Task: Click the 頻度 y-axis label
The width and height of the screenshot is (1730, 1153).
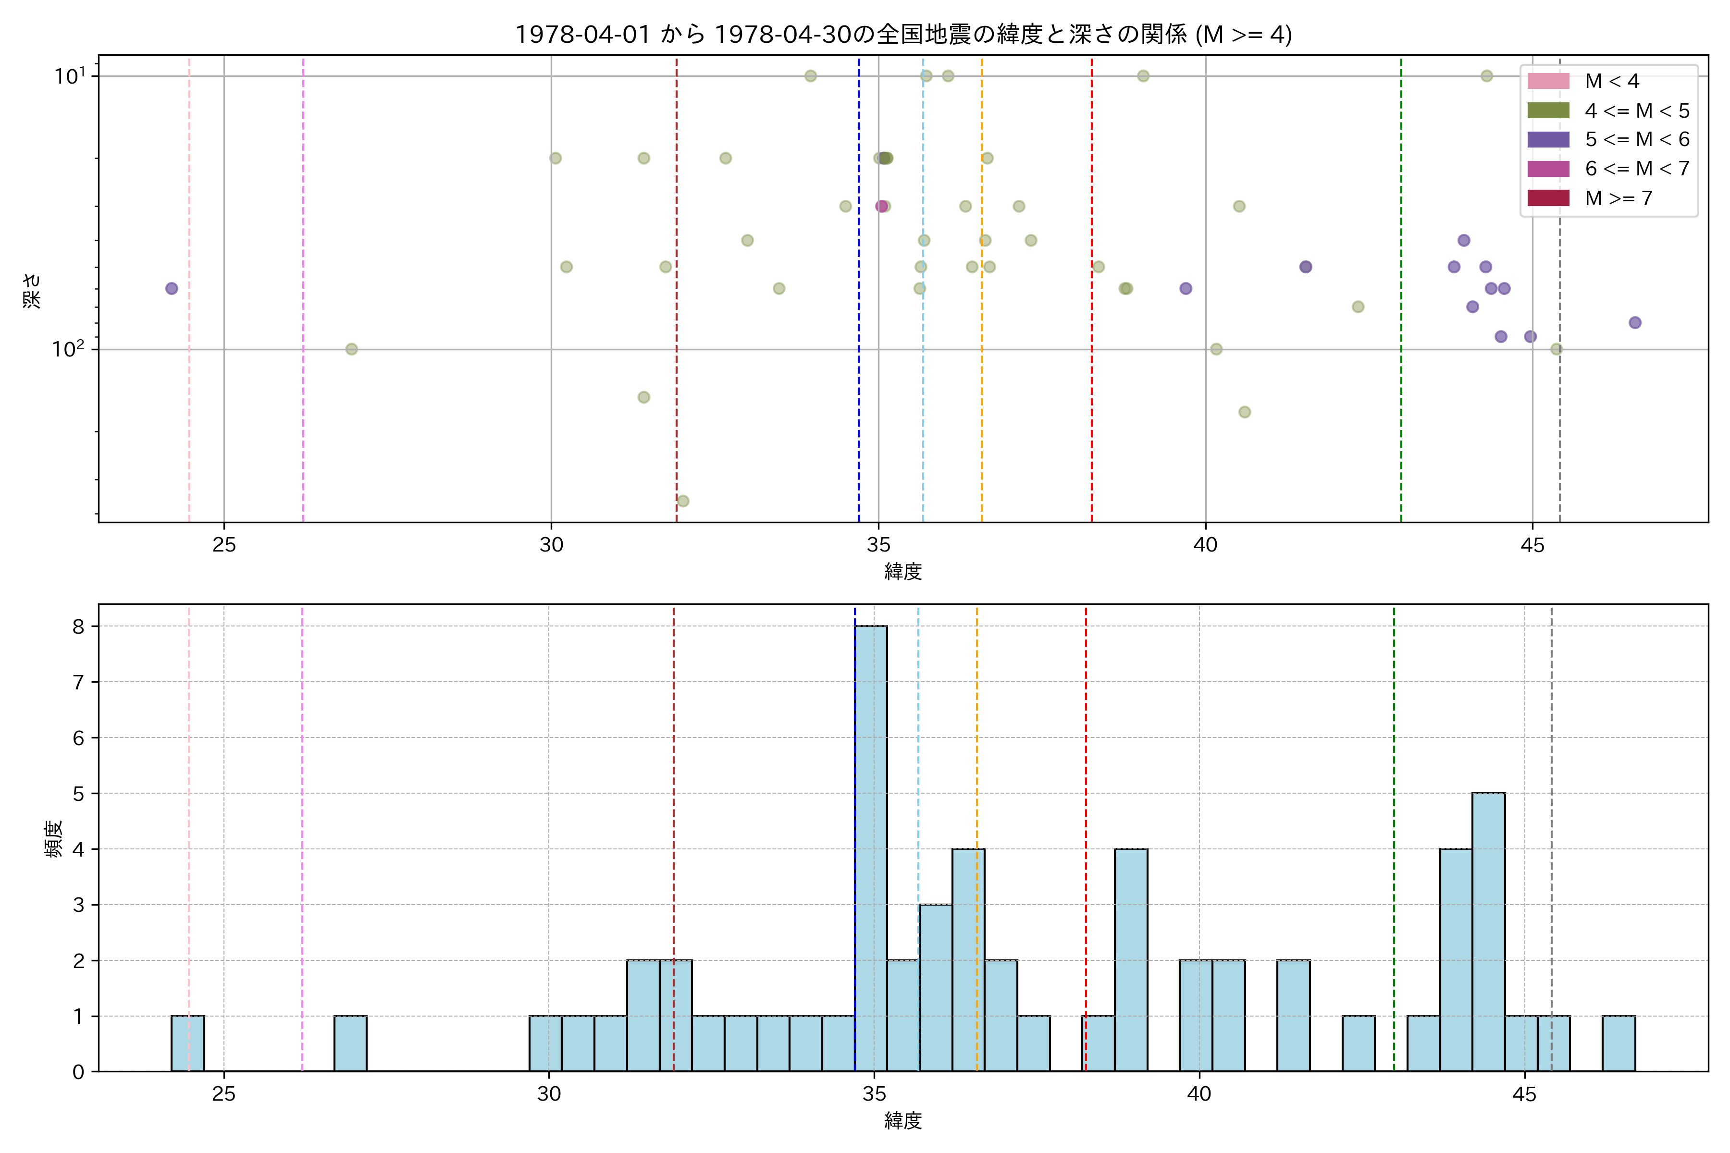Action: 54,838
